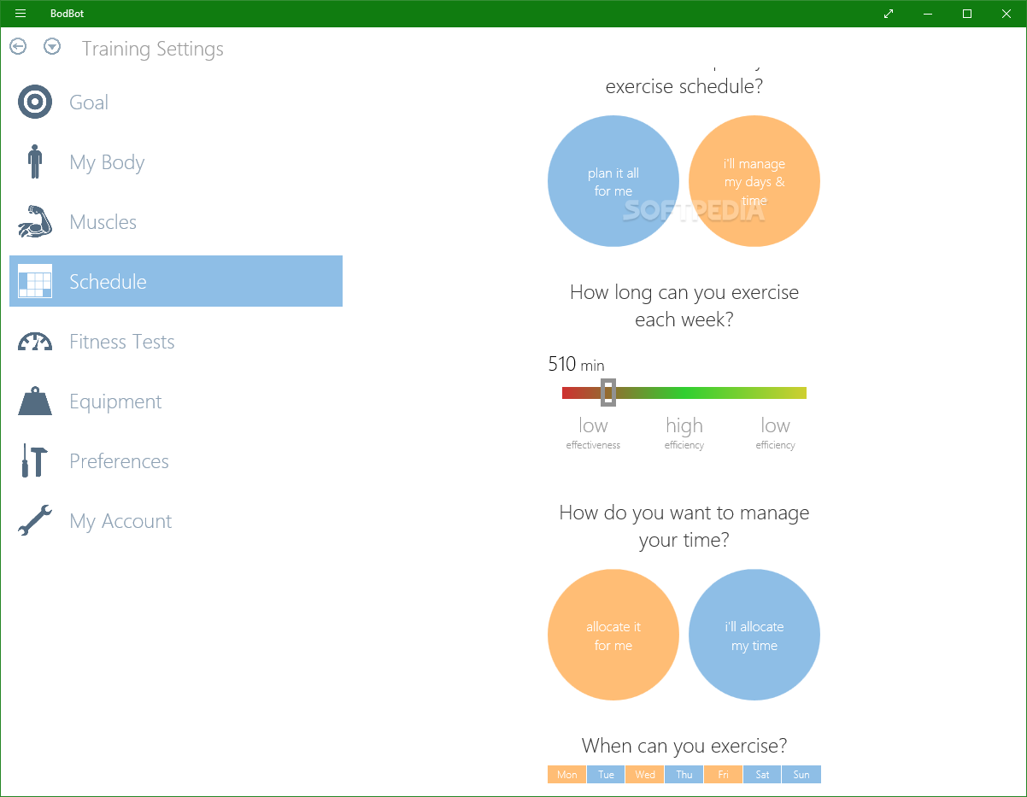1027x797 pixels.
Task: Toggle Sat exercise day
Action: tap(762, 775)
